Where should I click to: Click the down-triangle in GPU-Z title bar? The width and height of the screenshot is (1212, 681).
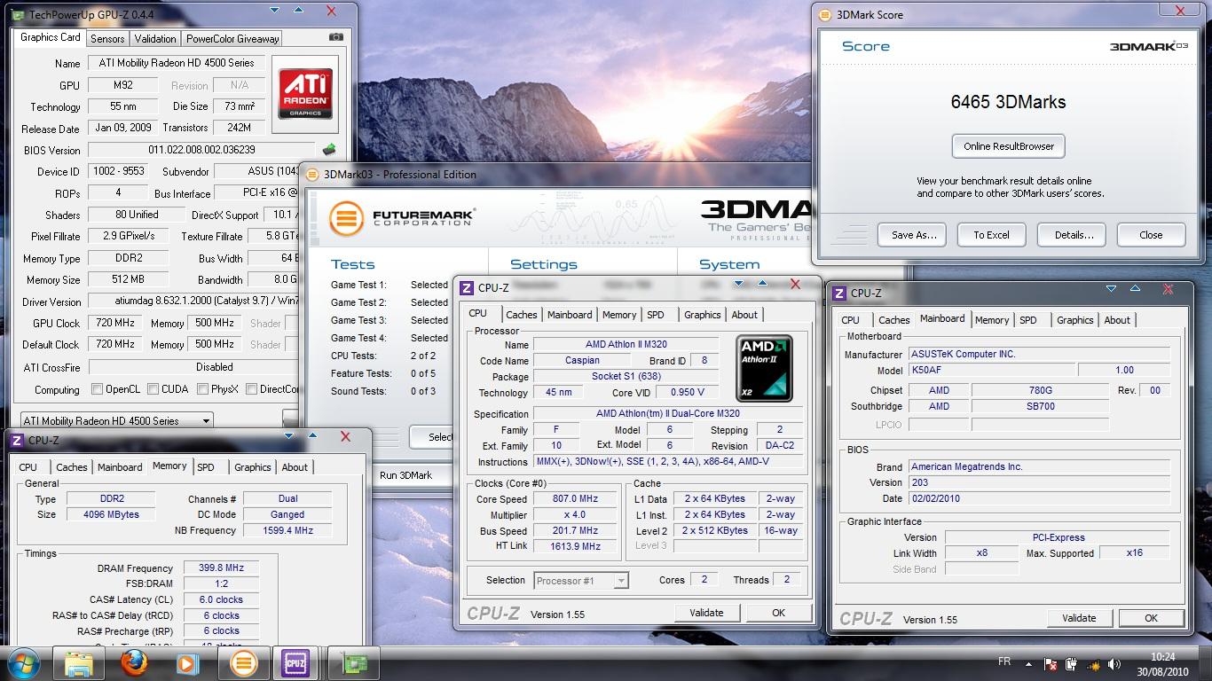pos(275,11)
